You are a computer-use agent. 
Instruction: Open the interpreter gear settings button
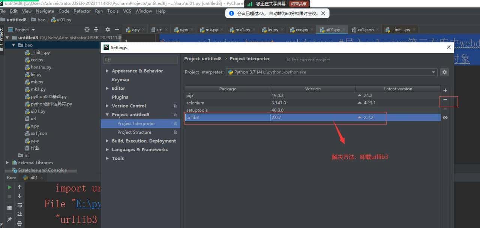pos(445,72)
